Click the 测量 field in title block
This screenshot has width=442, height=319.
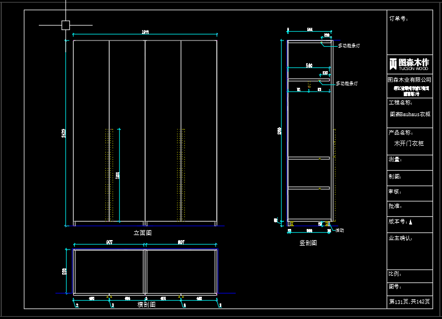[395, 159]
